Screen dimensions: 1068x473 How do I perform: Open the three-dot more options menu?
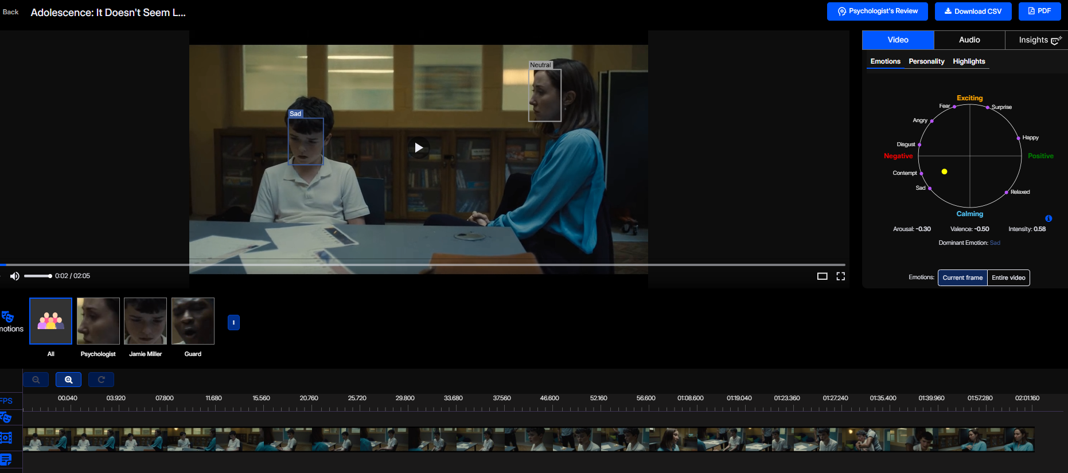pos(233,323)
